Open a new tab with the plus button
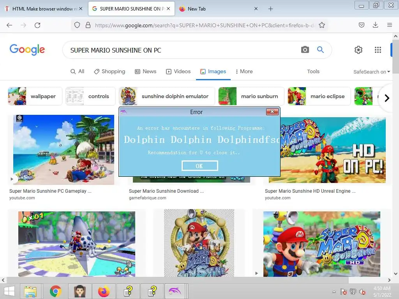 (x=270, y=9)
